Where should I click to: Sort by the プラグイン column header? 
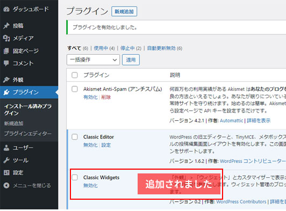click(x=96, y=75)
